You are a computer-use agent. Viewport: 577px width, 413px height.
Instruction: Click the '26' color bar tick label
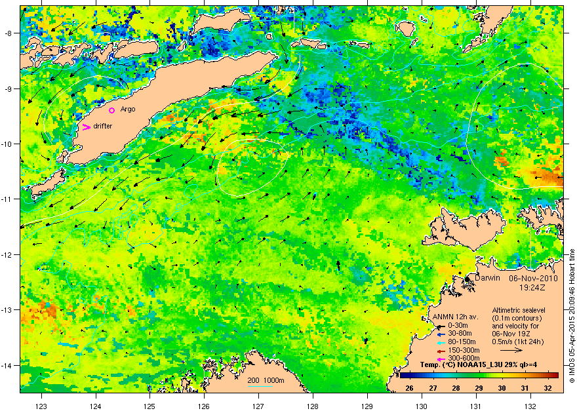[x=409, y=388]
